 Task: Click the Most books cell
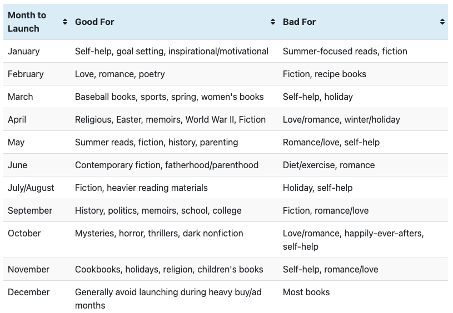point(363,297)
